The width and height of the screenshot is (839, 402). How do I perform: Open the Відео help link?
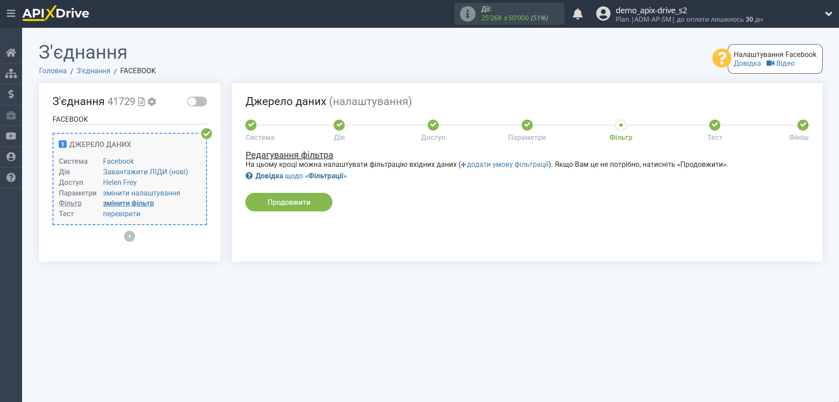coord(785,64)
